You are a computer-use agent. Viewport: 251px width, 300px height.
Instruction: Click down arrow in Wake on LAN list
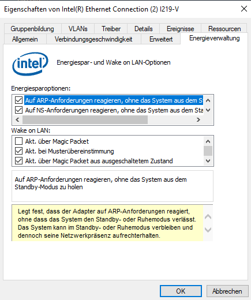pyautogui.click(x=208, y=160)
